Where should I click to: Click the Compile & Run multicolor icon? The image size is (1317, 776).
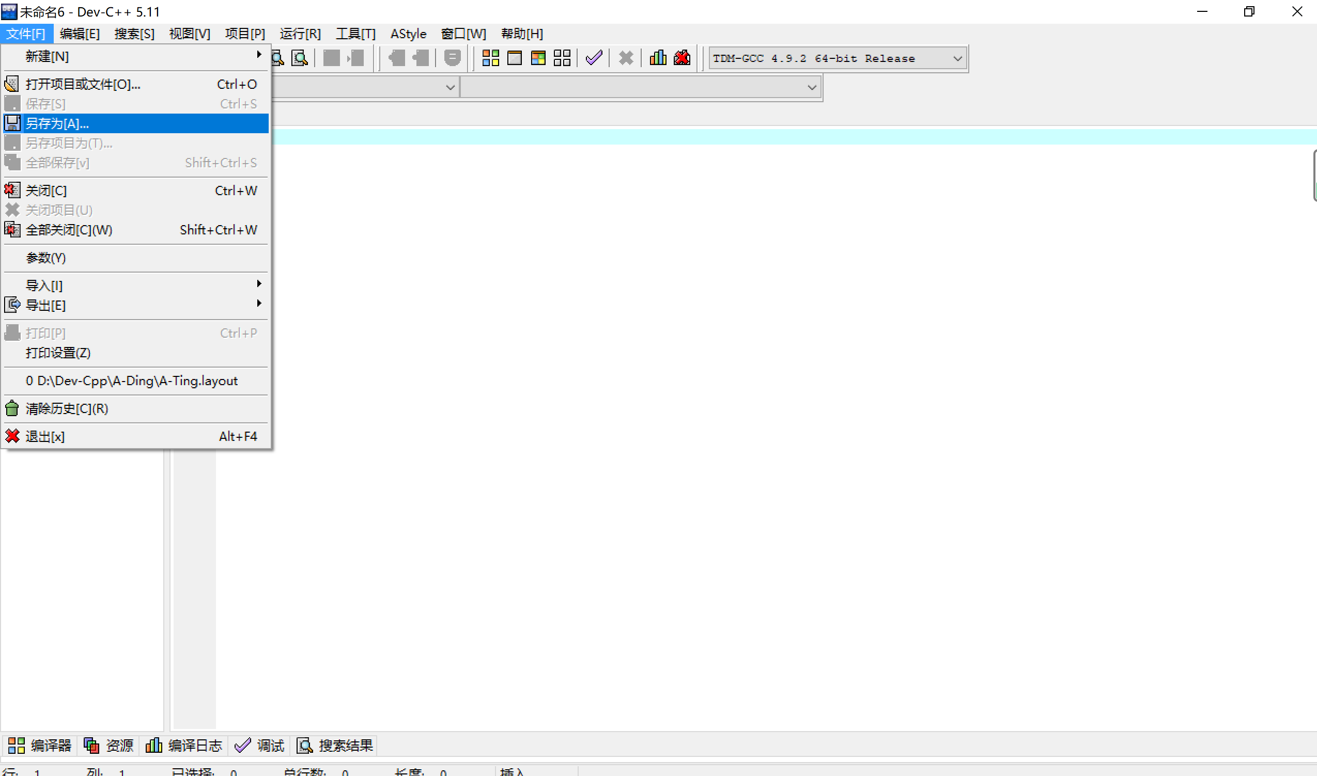click(538, 57)
